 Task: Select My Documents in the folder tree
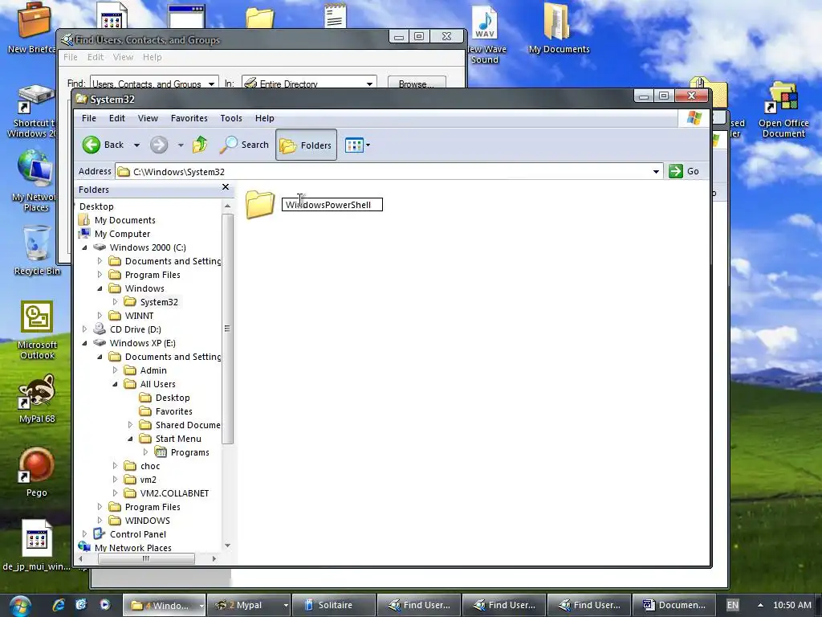[x=124, y=220]
